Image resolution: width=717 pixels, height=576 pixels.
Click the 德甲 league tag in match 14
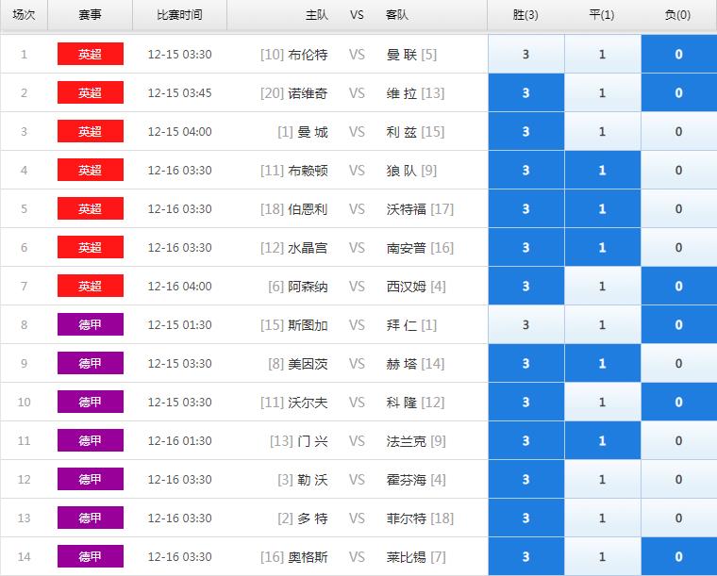(x=91, y=557)
